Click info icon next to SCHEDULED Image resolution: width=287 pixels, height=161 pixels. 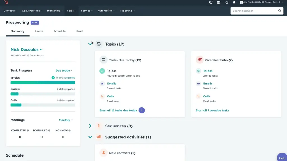(49, 131)
